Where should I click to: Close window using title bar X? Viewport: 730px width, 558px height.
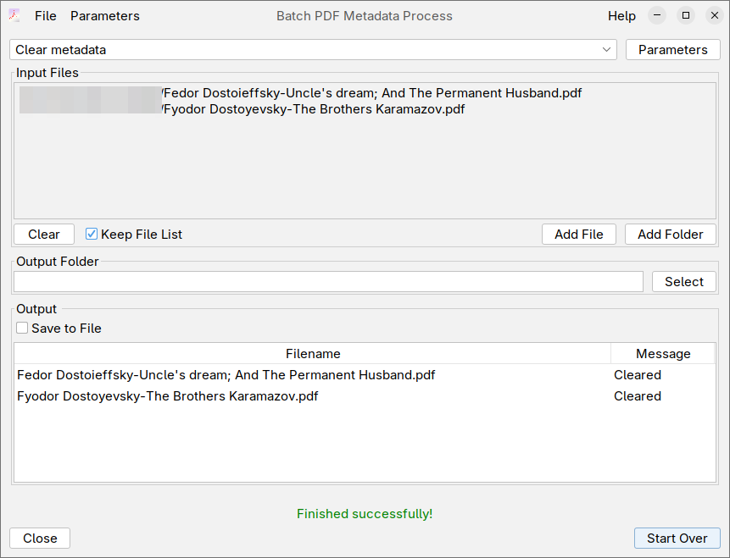[x=715, y=15]
